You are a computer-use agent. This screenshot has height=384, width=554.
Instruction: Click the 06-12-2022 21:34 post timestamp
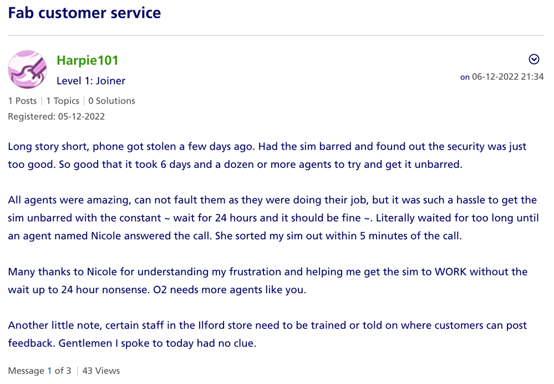click(x=507, y=77)
